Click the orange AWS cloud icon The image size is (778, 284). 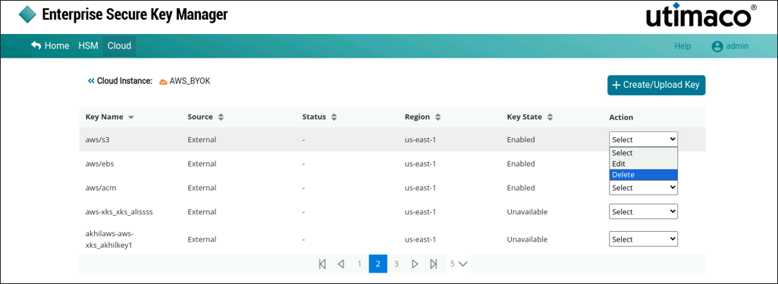pos(163,81)
